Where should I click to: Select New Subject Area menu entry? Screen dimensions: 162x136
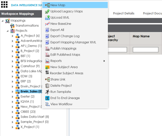pyautogui.click(x=75, y=67)
